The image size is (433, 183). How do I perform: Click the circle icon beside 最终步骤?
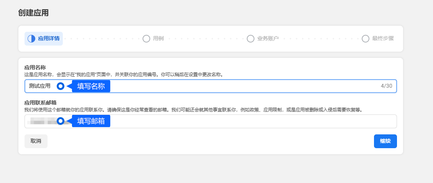[x=366, y=39]
